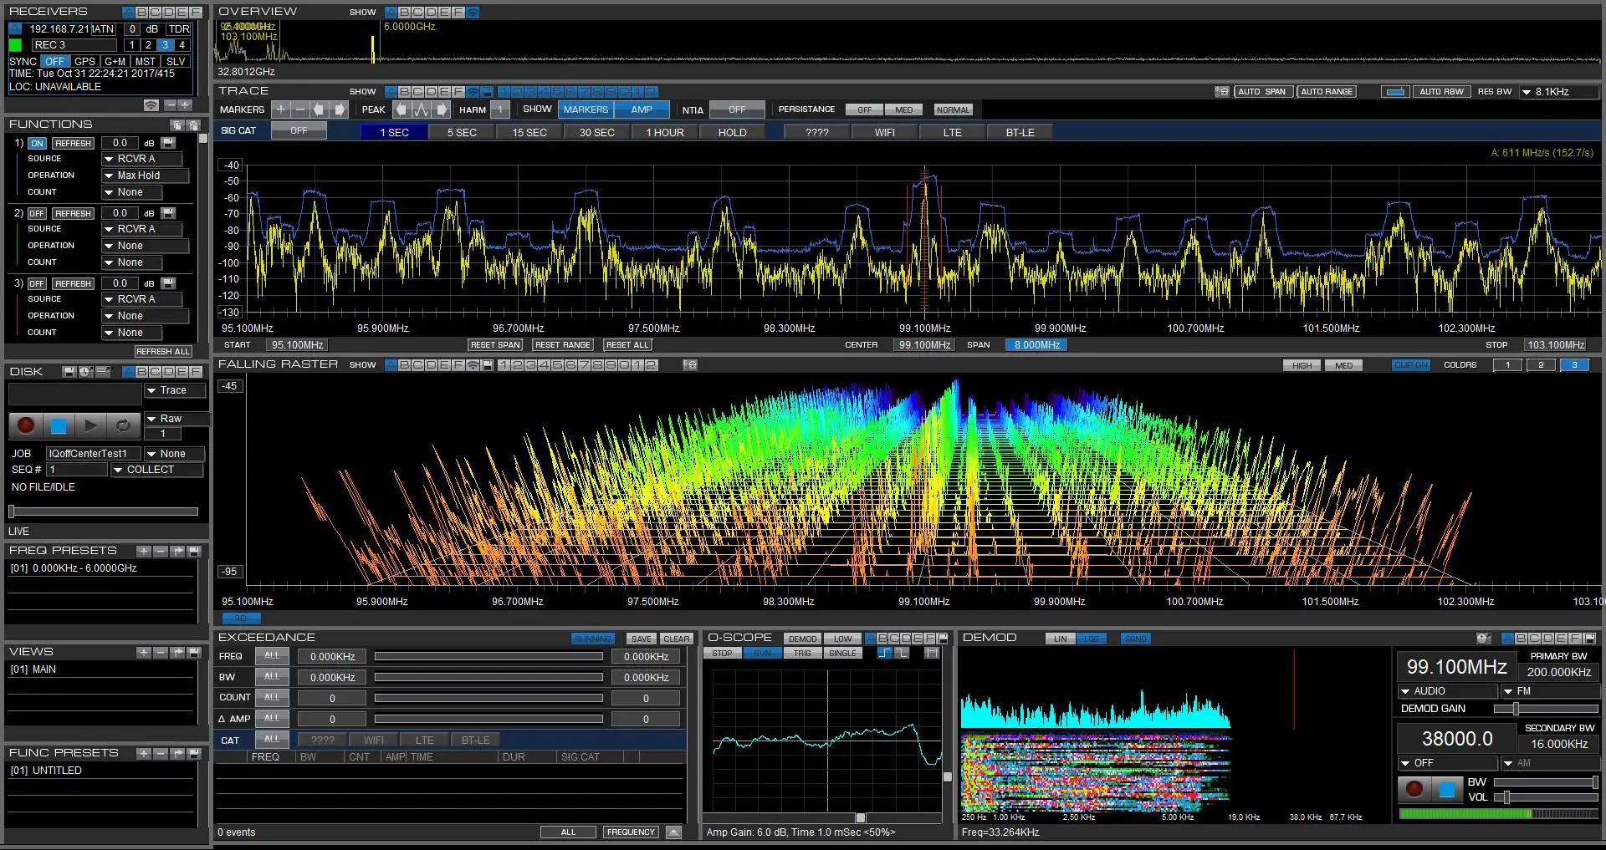Screen dimensions: 1606x850
Task: Toggle loop playback in Disk panel
Action: coord(123,425)
